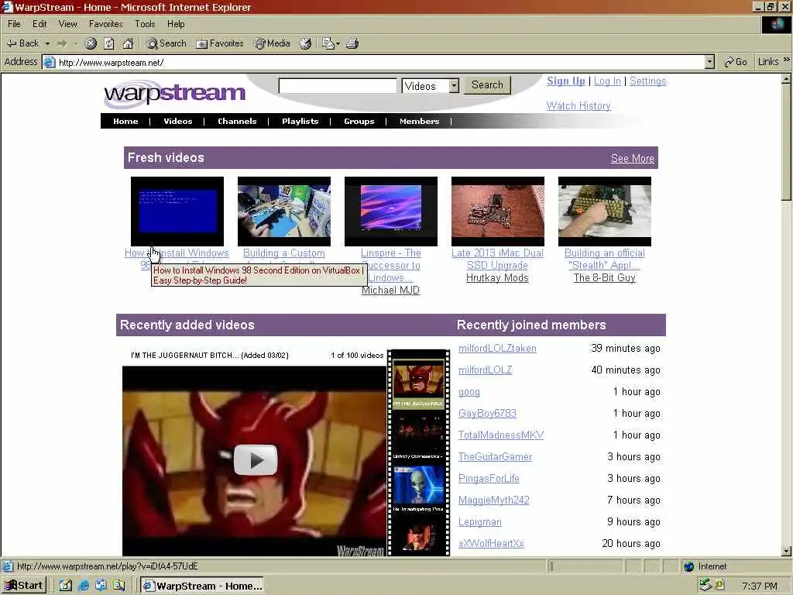Open the Building an official Stealth thumbnail
This screenshot has width=793, height=595.
click(x=604, y=211)
